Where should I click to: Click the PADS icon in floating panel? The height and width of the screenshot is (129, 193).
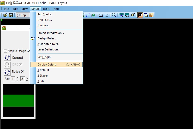[x=4, y=28]
